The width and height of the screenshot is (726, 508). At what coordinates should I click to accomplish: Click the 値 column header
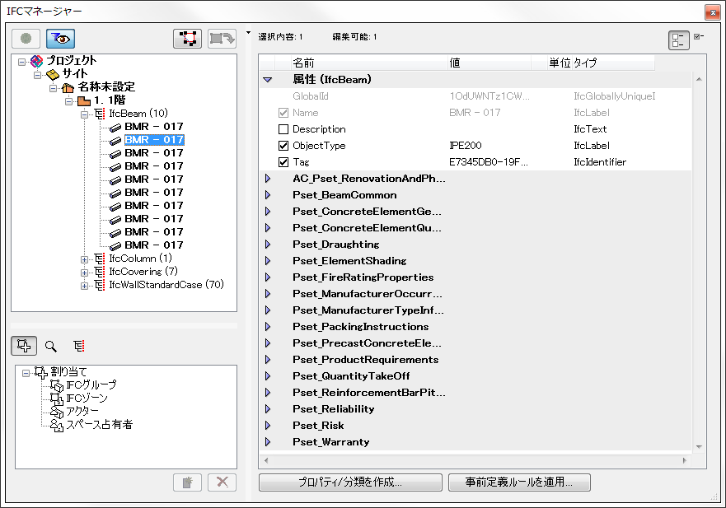489,63
